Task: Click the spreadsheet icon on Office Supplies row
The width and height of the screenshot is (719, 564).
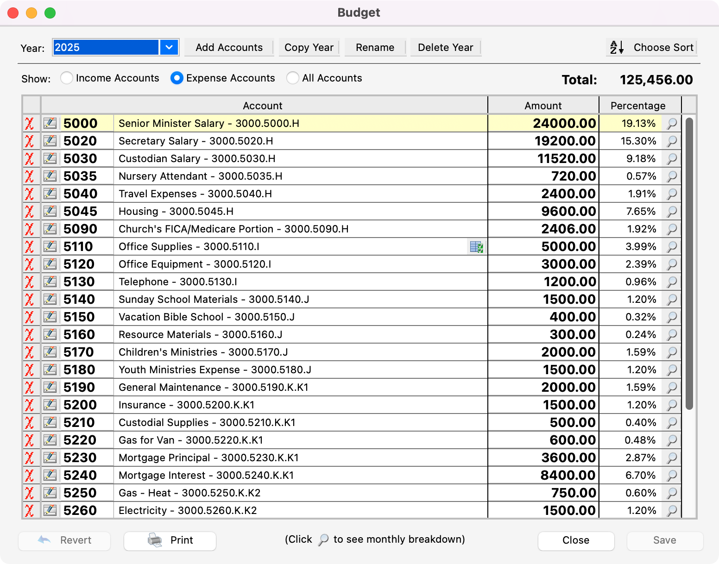Action: 476,247
